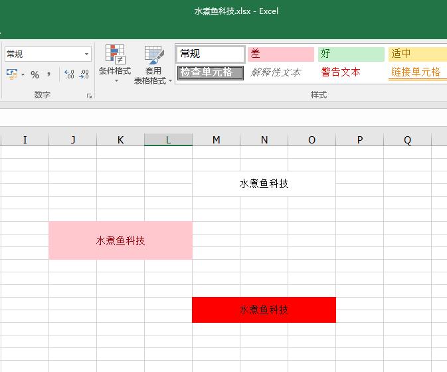Apply the 好 (good) cell style
The width and height of the screenshot is (447, 372).
(351, 54)
